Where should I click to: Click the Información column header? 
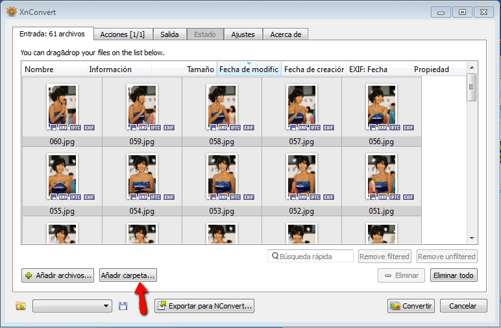[119, 69]
